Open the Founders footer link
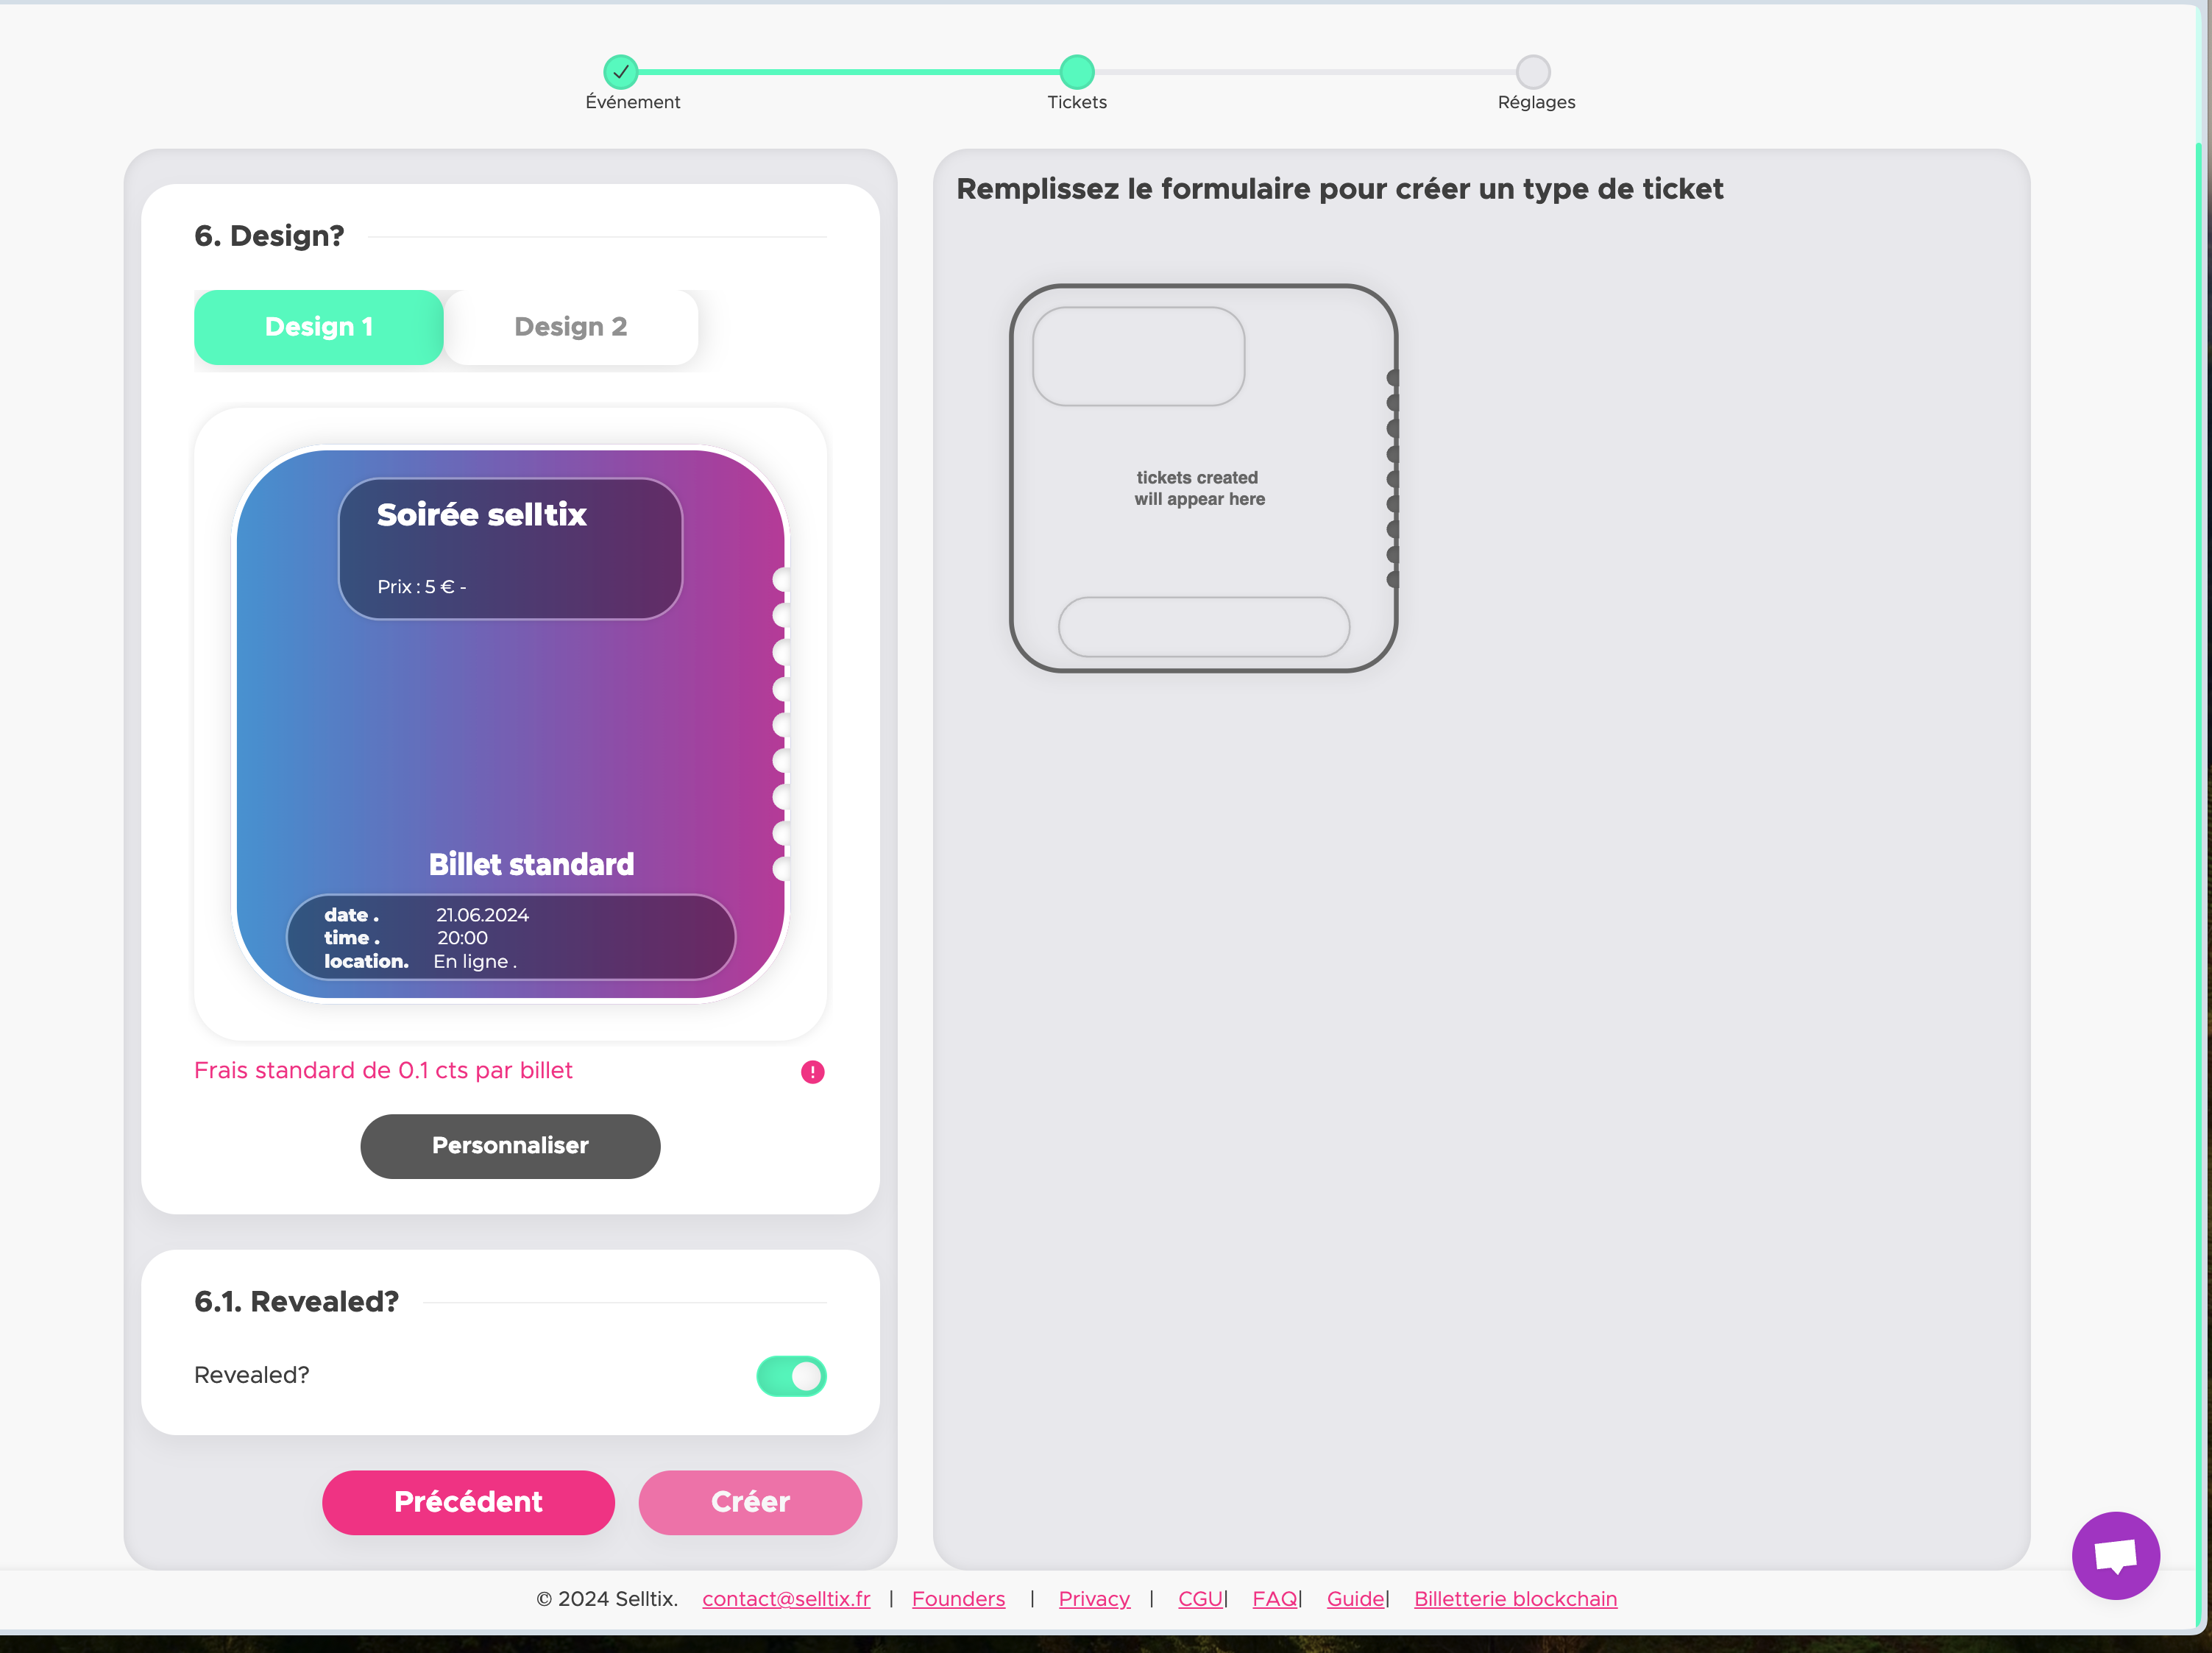 (x=958, y=1599)
